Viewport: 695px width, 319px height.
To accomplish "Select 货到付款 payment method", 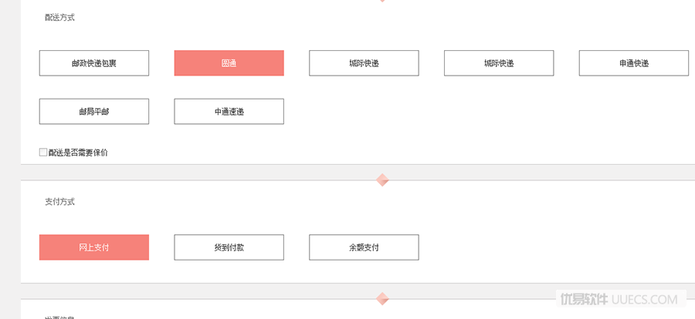I will click(229, 247).
